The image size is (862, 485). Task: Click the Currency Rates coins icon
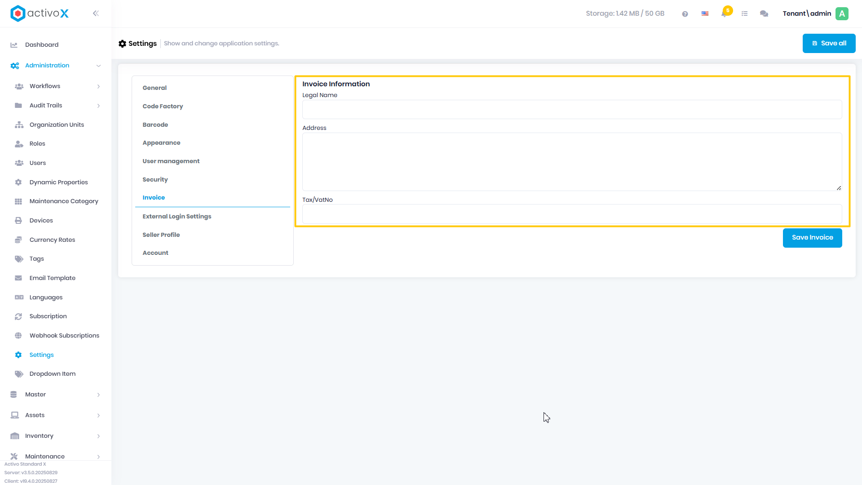[x=18, y=240]
